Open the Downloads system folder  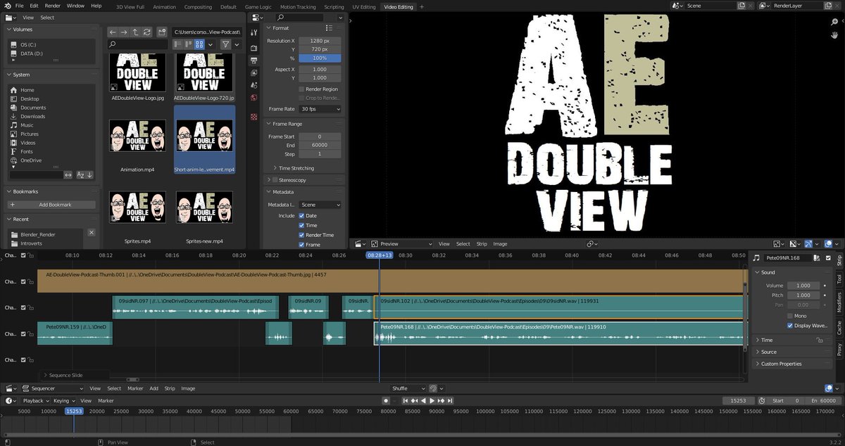click(x=32, y=116)
